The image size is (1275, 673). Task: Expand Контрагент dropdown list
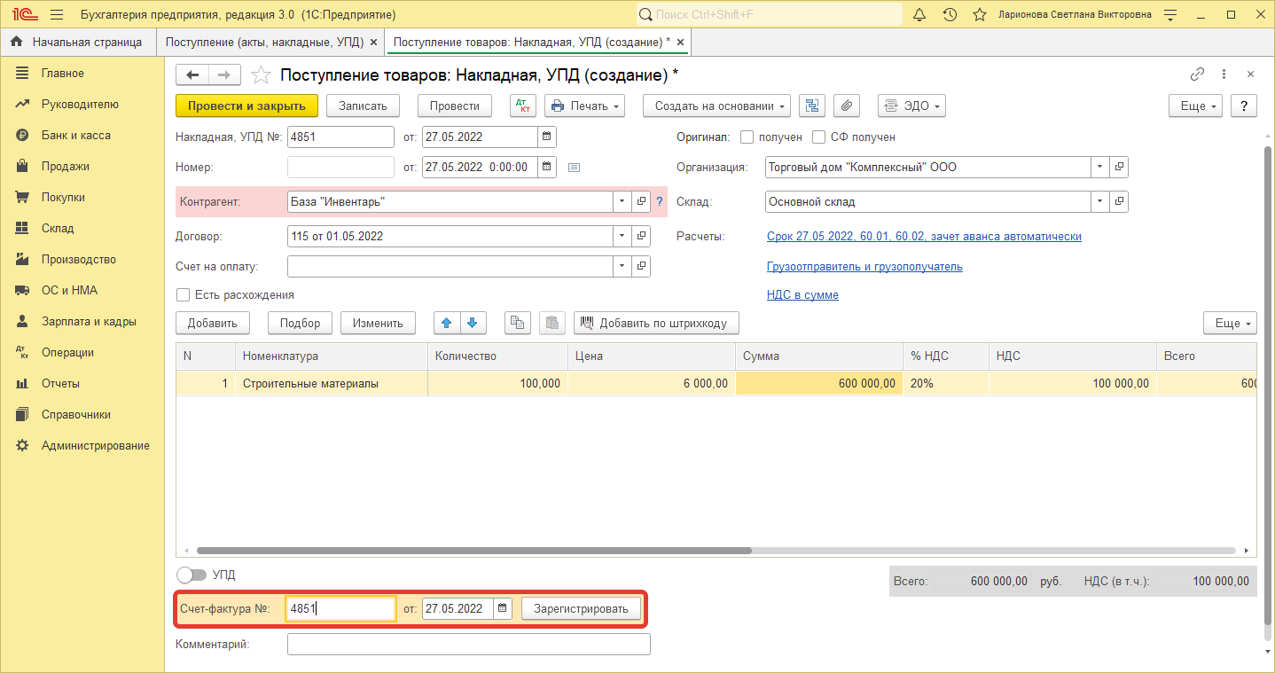(x=622, y=201)
